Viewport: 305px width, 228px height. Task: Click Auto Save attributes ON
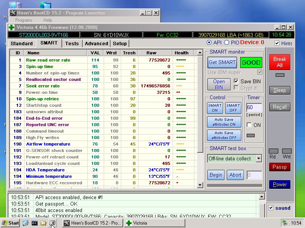[x=224, y=122]
